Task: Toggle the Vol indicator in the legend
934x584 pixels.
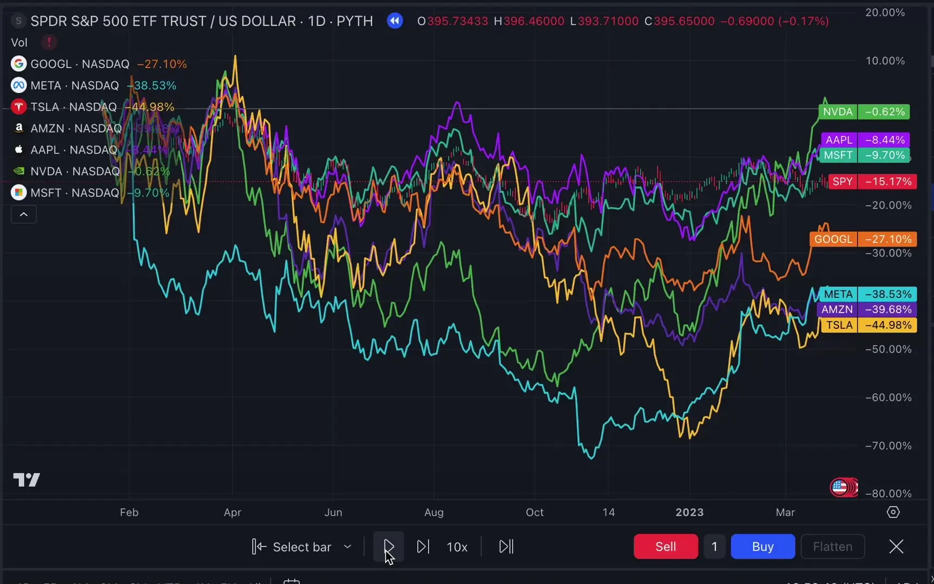Action: (19, 42)
